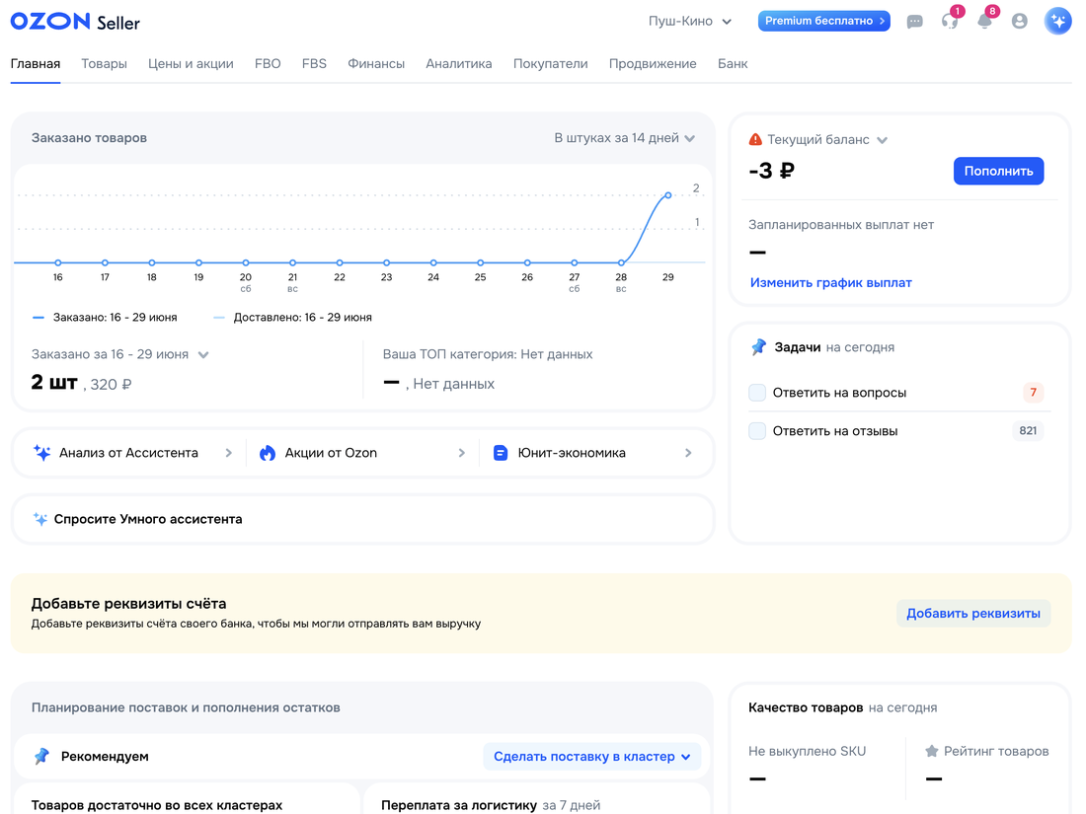Open the Продвижение tab
This screenshot has width=1086, height=814.
(x=653, y=64)
